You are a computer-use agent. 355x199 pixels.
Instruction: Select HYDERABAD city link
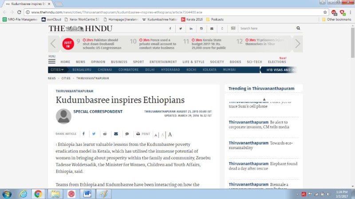coord(170,70)
